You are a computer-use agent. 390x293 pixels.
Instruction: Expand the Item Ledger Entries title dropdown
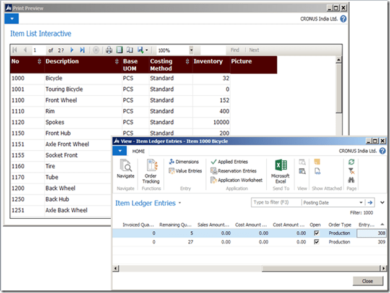point(180,203)
